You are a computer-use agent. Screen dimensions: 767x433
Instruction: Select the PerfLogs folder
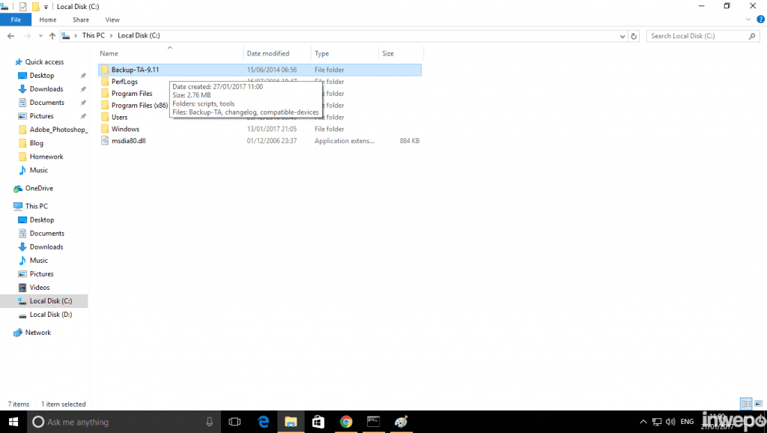point(124,82)
